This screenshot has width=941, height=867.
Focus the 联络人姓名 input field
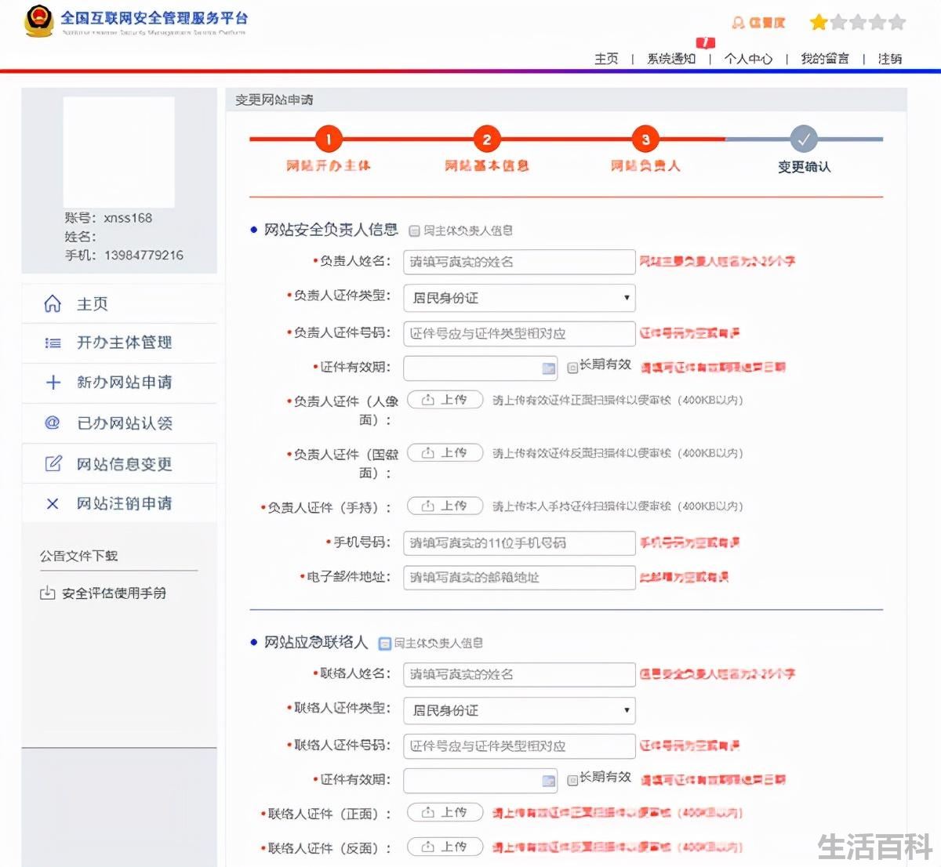(519, 674)
